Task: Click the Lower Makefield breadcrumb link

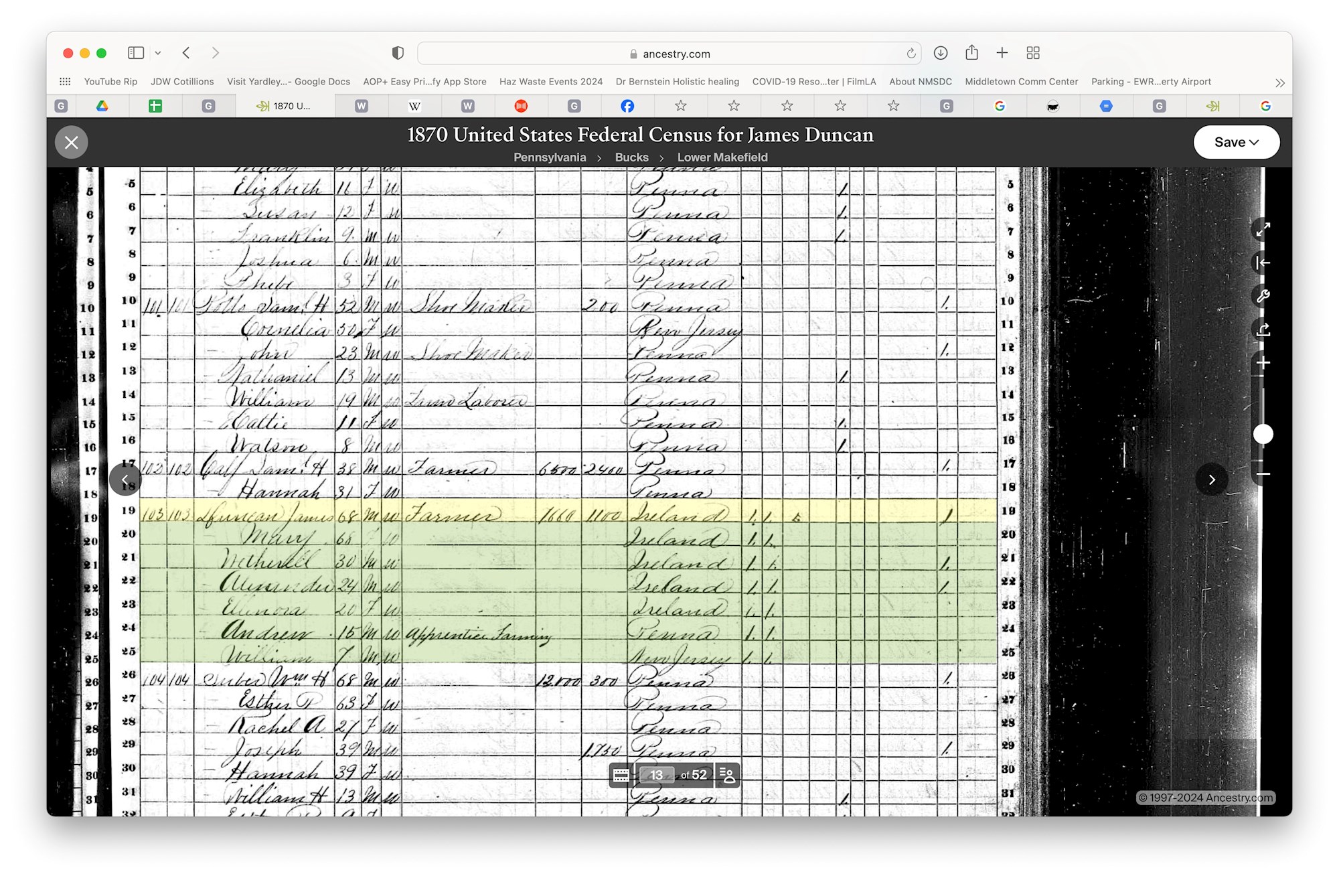Action: [x=722, y=157]
